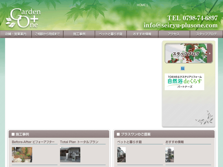Screen dimensions: 223x167
Task: Click the スタッフブログ sidebar banner image
Action: click(x=189, y=53)
